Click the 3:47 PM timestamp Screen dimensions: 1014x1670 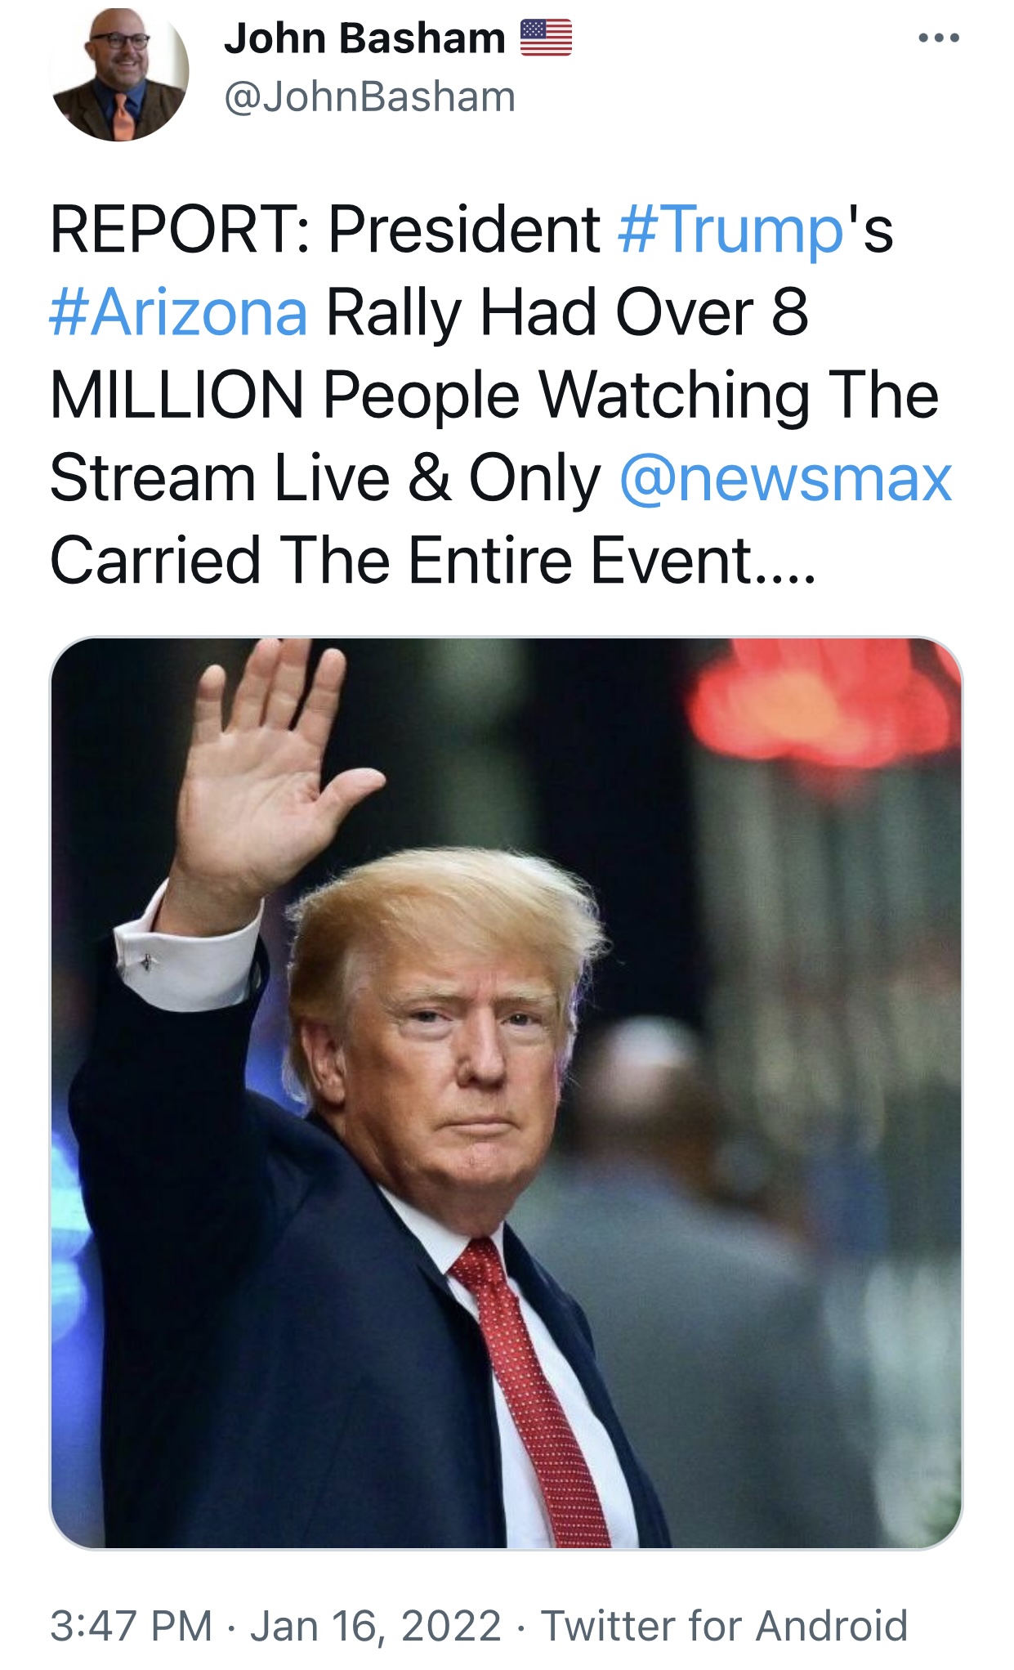pyautogui.click(x=132, y=1625)
